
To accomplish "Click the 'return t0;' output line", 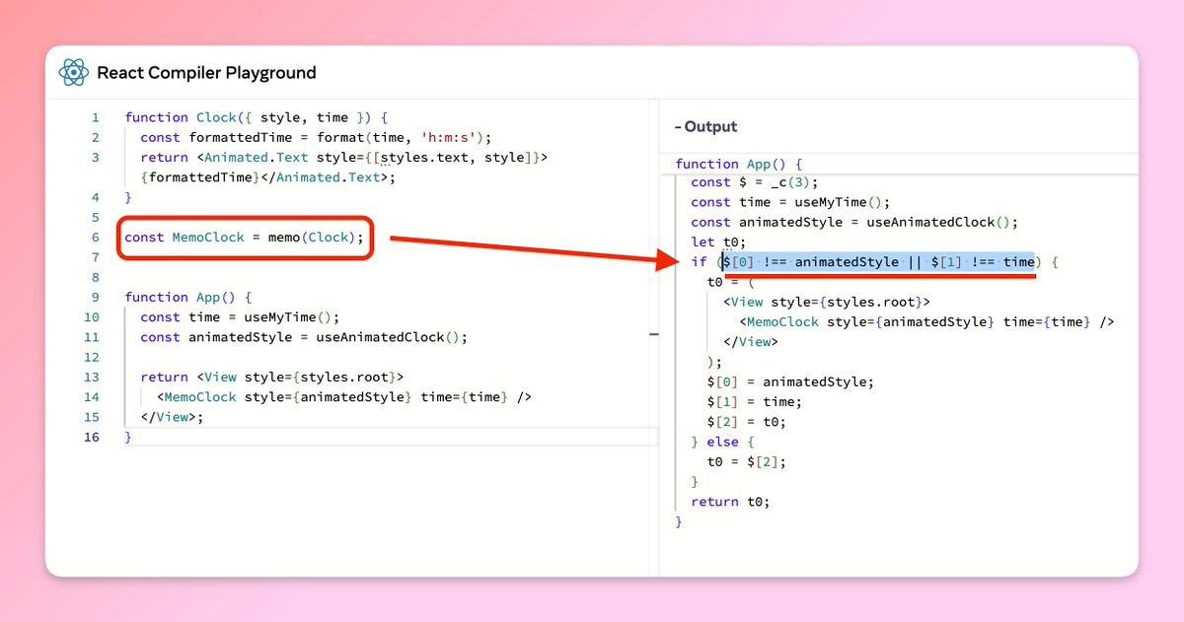I will pyautogui.click(x=730, y=502).
